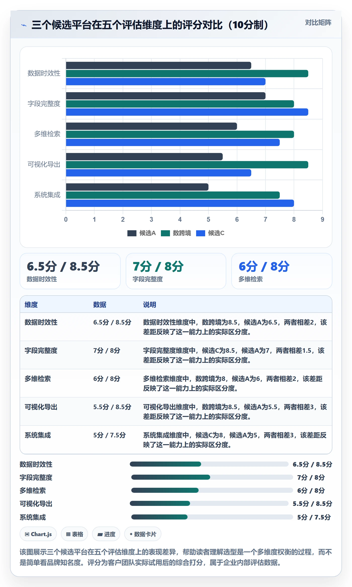The height and width of the screenshot is (587, 352).
Task: Click the 数据卡片 tag chip
Action: [143, 534]
